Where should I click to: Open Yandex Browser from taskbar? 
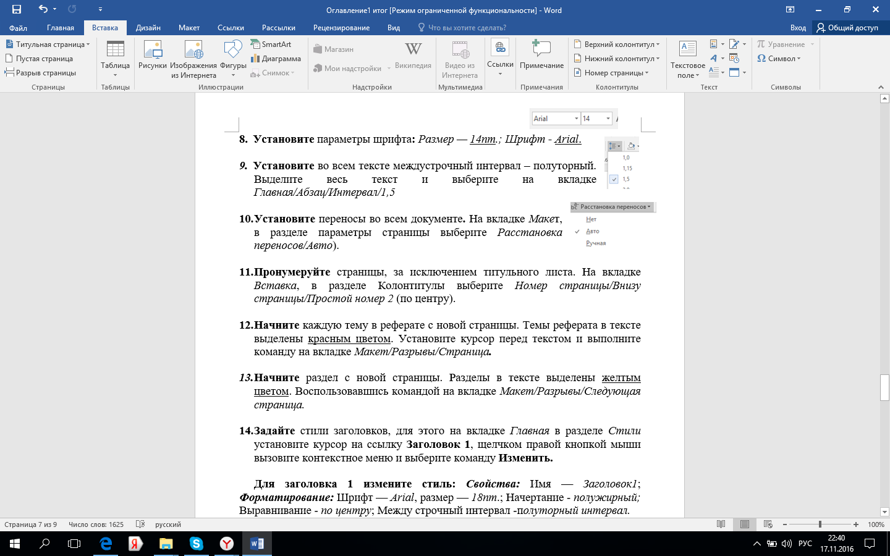click(227, 544)
